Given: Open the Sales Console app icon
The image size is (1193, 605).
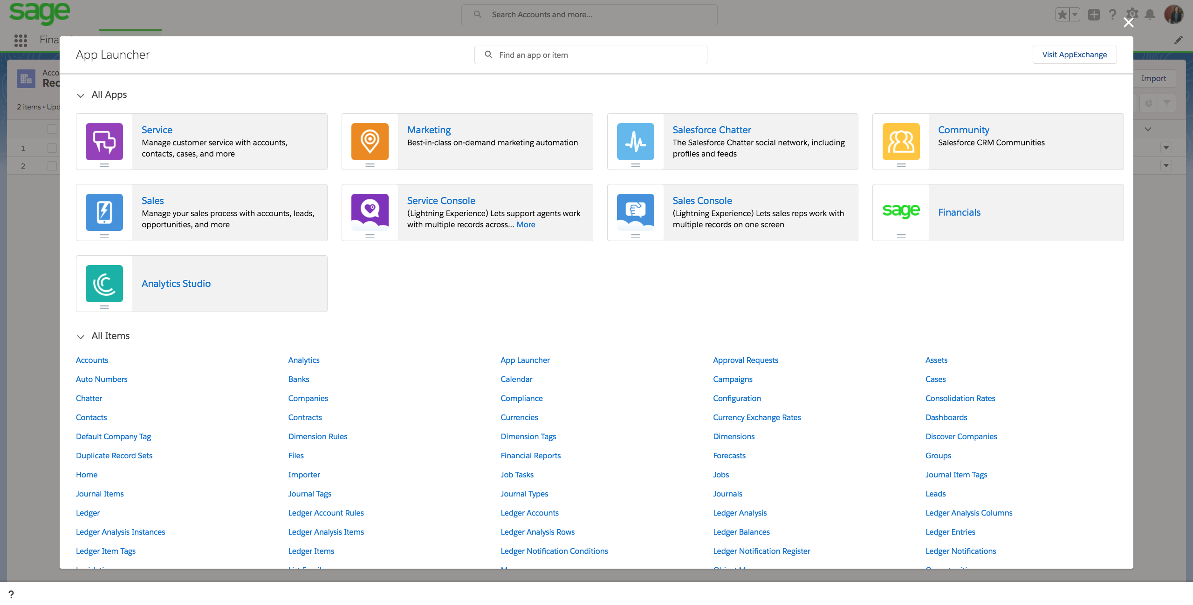Looking at the screenshot, I should coord(635,212).
